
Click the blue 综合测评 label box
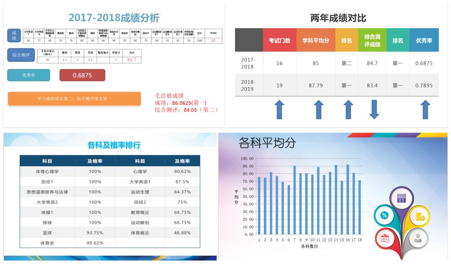click(x=21, y=55)
